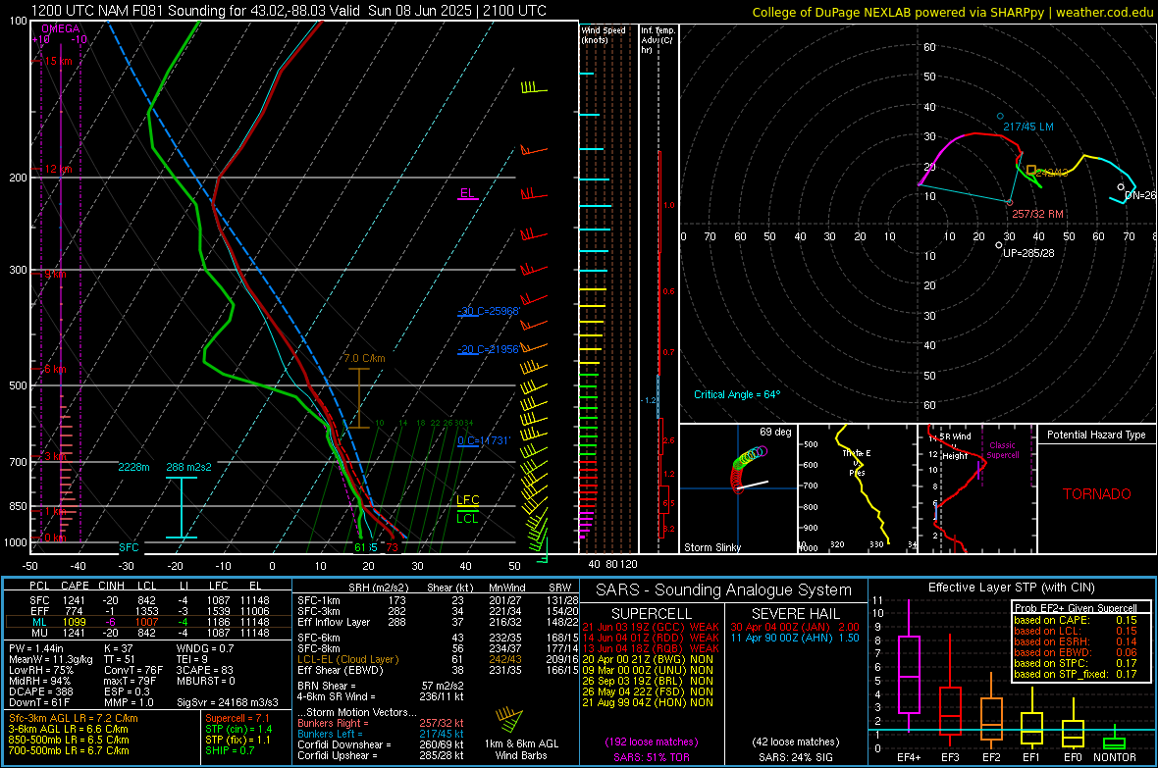This screenshot has width=1158, height=768.
Task: Click the based on CAPE: probability line
Action: 1075,621
